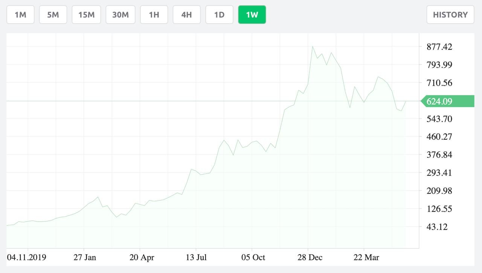The width and height of the screenshot is (482, 273).
Task: Click the 209.98 price axis label
Action: click(x=439, y=191)
